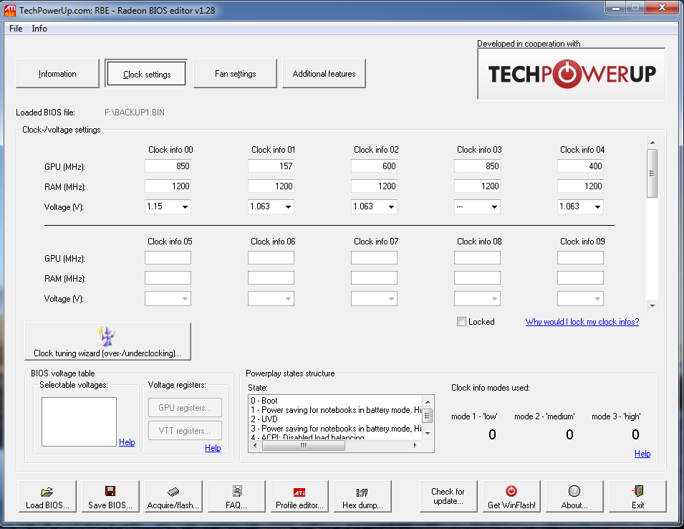Click loaded BIOS path F:\BACKUP1.BIN
The width and height of the screenshot is (684, 529).
click(135, 112)
